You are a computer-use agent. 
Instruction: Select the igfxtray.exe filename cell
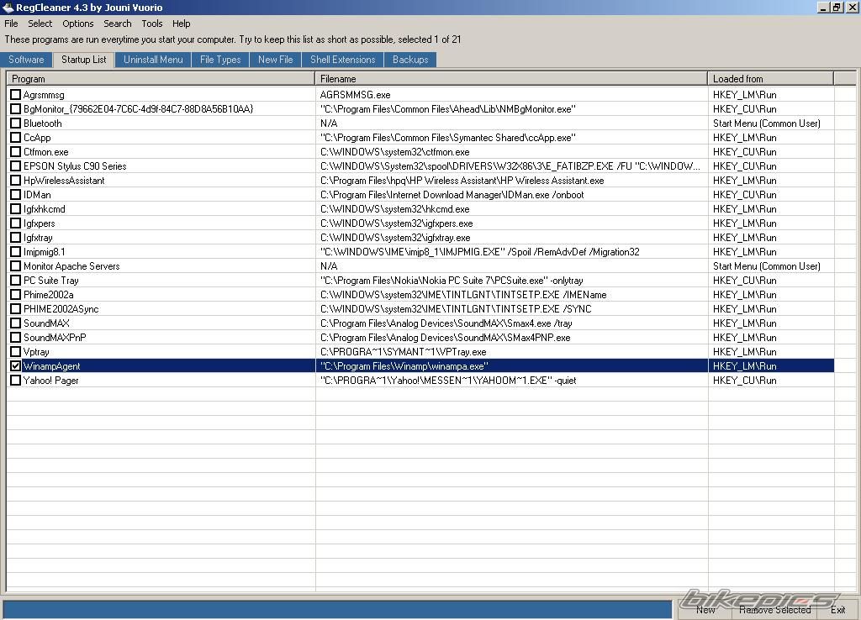coord(512,238)
